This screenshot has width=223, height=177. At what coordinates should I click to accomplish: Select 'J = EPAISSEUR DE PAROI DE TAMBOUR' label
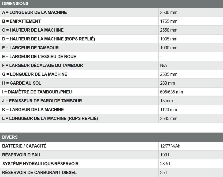click(42, 101)
